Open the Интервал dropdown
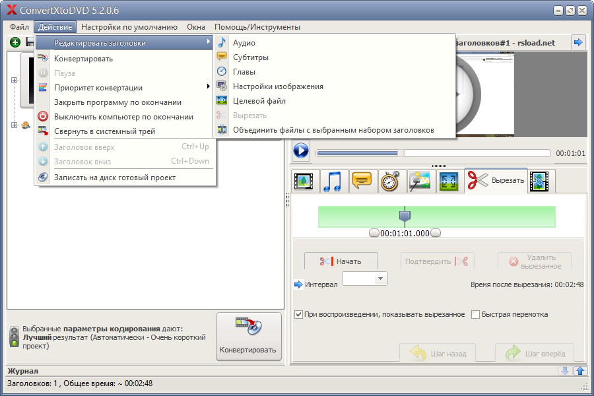Image resolution: width=594 pixels, height=396 pixels. [x=364, y=279]
